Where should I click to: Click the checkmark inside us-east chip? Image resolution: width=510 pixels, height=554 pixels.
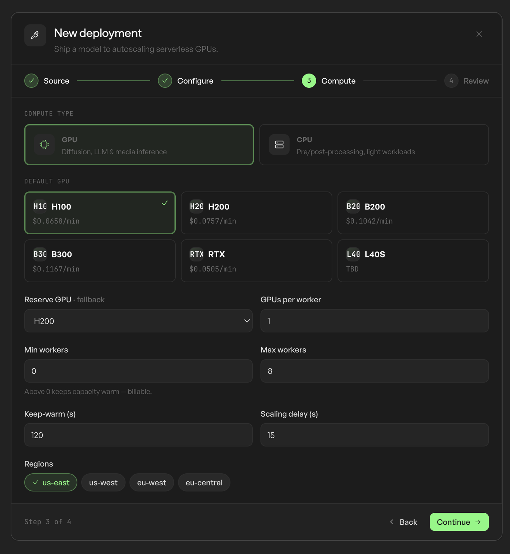pyautogui.click(x=36, y=482)
